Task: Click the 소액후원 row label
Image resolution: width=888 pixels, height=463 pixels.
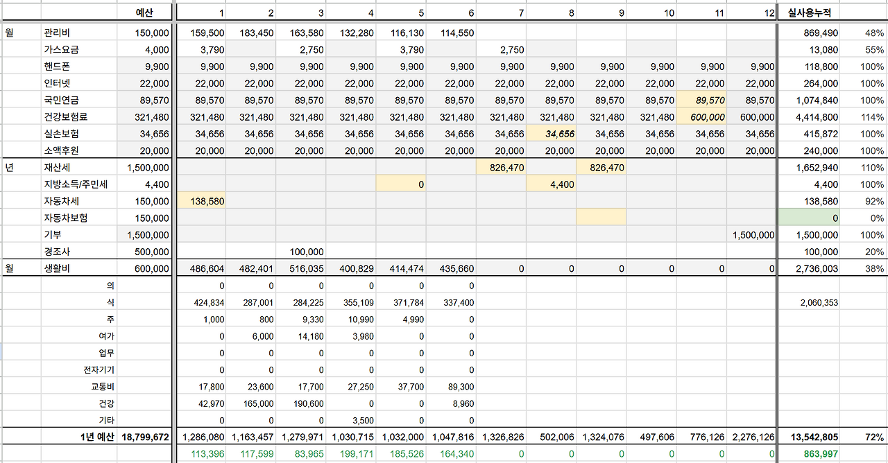Action: click(x=60, y=150)
